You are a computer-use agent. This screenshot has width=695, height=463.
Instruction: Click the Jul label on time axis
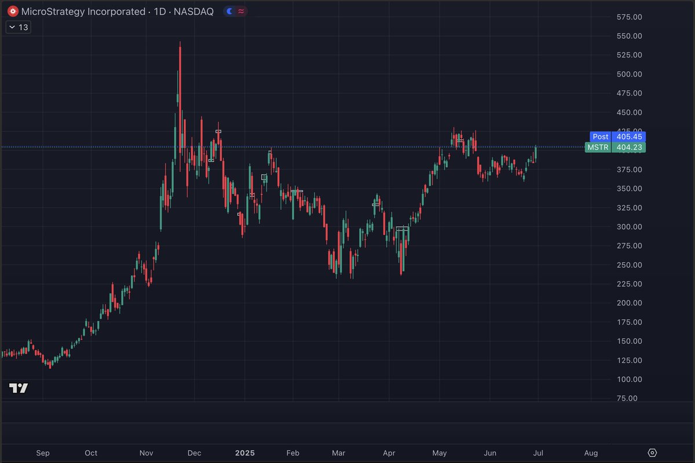[539, 453]
